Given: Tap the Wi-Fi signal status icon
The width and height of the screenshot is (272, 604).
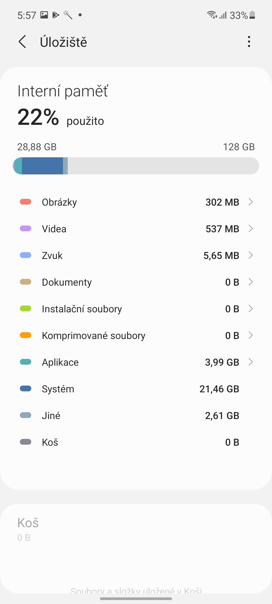Looking at the screenshot, I should coord(212,15).
